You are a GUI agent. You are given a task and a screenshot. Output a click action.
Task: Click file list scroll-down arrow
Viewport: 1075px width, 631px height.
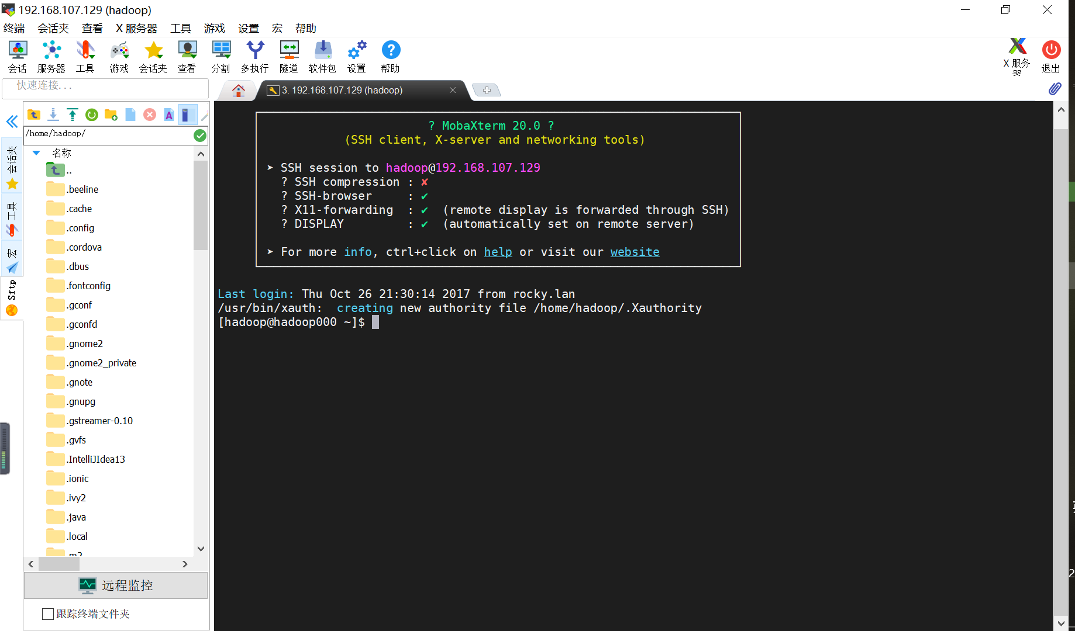(201, 549)
